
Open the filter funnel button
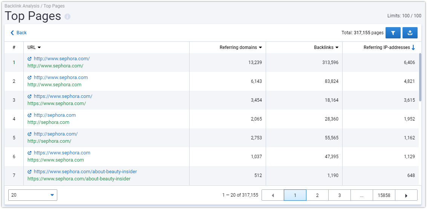click(393, 33)
